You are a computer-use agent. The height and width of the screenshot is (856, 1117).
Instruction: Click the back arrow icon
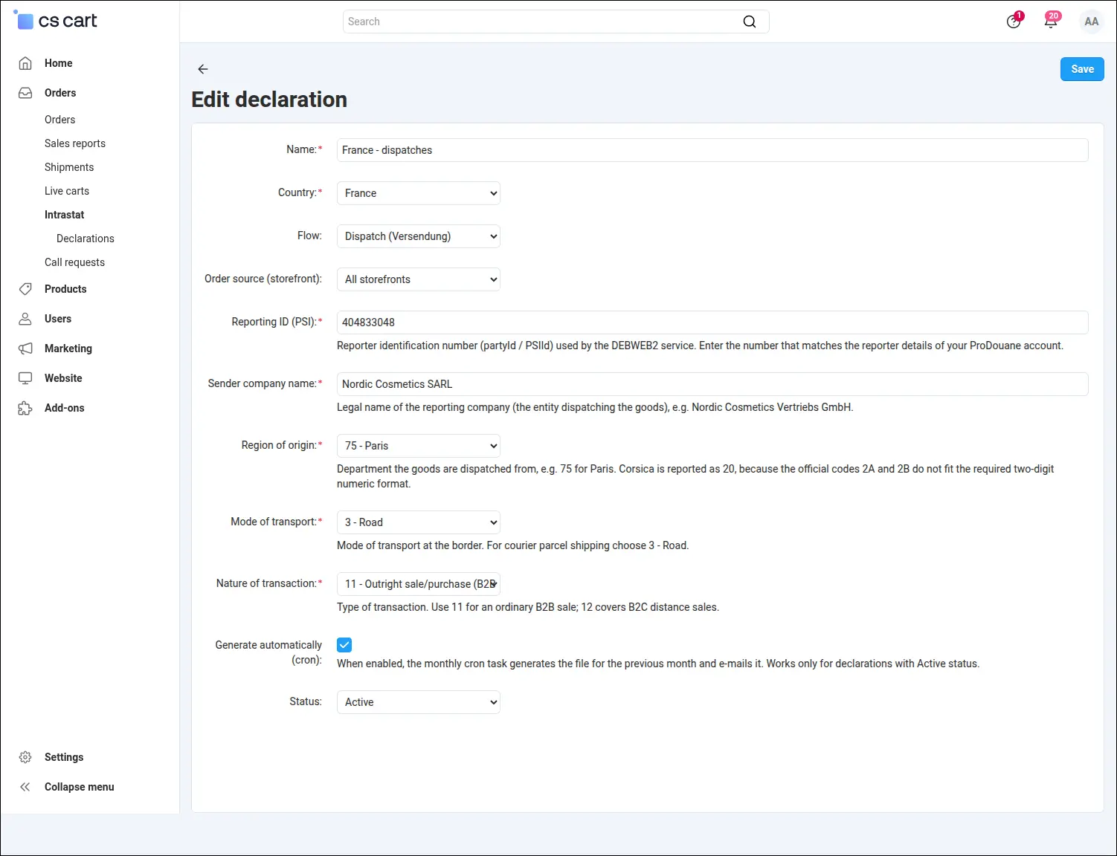pos(203,69)
